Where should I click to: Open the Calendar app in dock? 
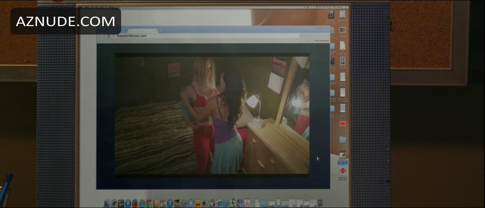click(x=163, y=203)
